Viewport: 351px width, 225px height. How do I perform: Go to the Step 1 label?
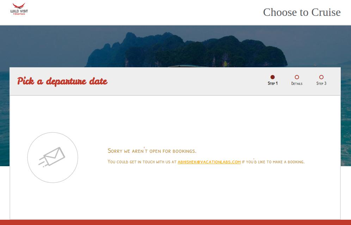(273, 83)
